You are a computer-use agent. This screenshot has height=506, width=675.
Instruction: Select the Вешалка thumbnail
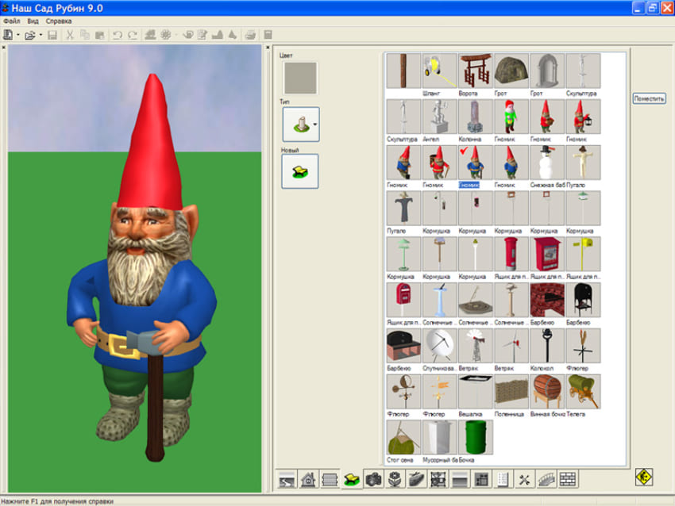[x=475, y=392]
